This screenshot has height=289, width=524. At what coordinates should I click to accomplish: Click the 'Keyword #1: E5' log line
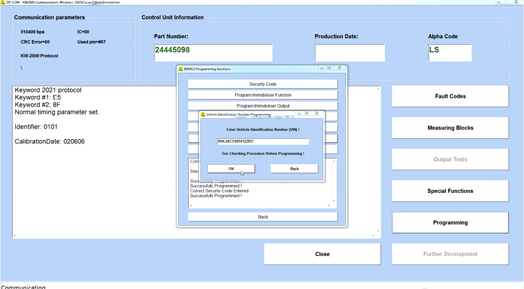tap(38, 97)
